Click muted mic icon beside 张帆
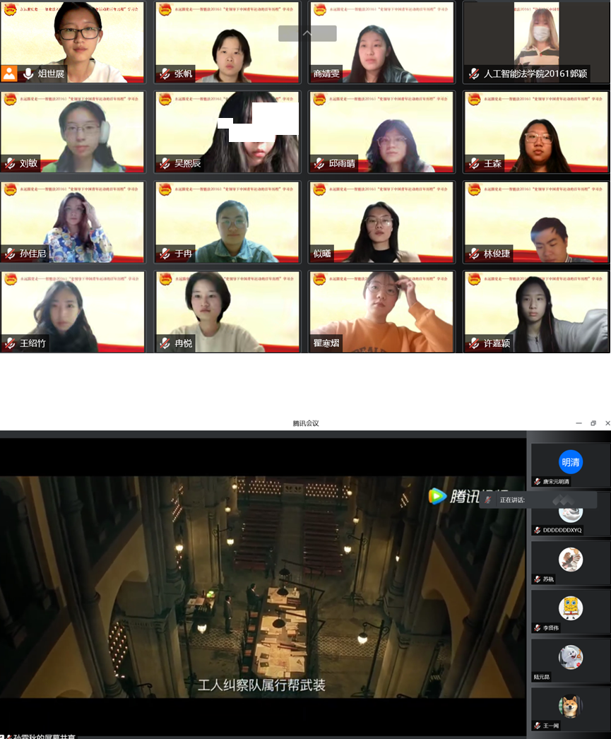The height and width of the screenshot is (739, 611). [x=165, y=73]
